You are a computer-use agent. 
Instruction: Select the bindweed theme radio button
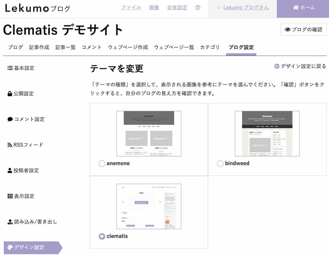click(220, 164)
